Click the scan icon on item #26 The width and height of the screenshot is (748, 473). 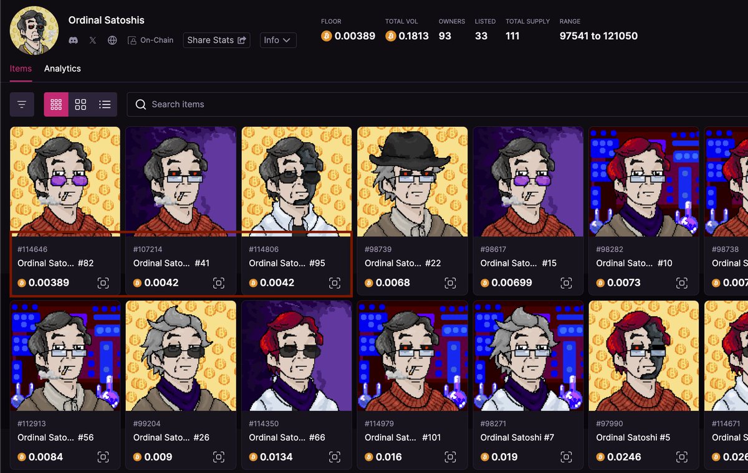coord(219,457)
